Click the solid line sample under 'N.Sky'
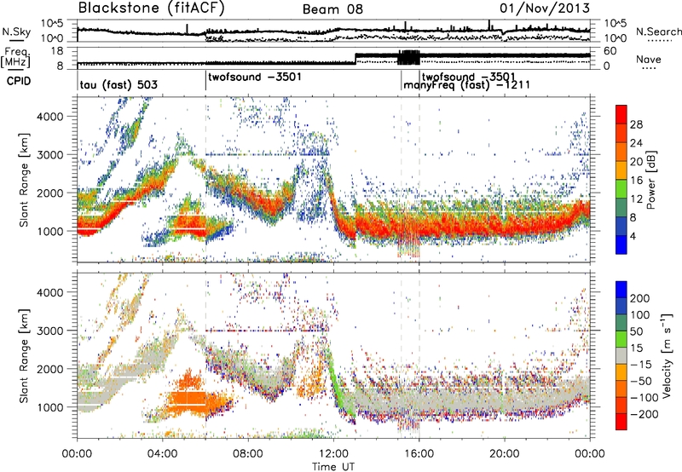The width and height of the screenshot is (682, 472). [16, 40]
